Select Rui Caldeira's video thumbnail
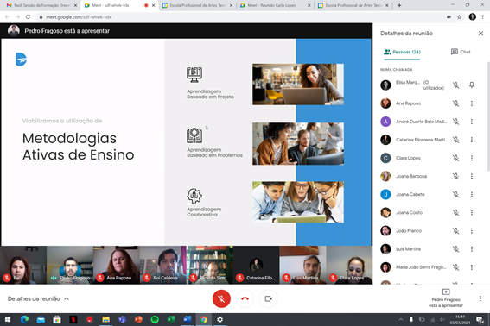Viewport: 490px width, 326px height. click(x=162, y=265)
